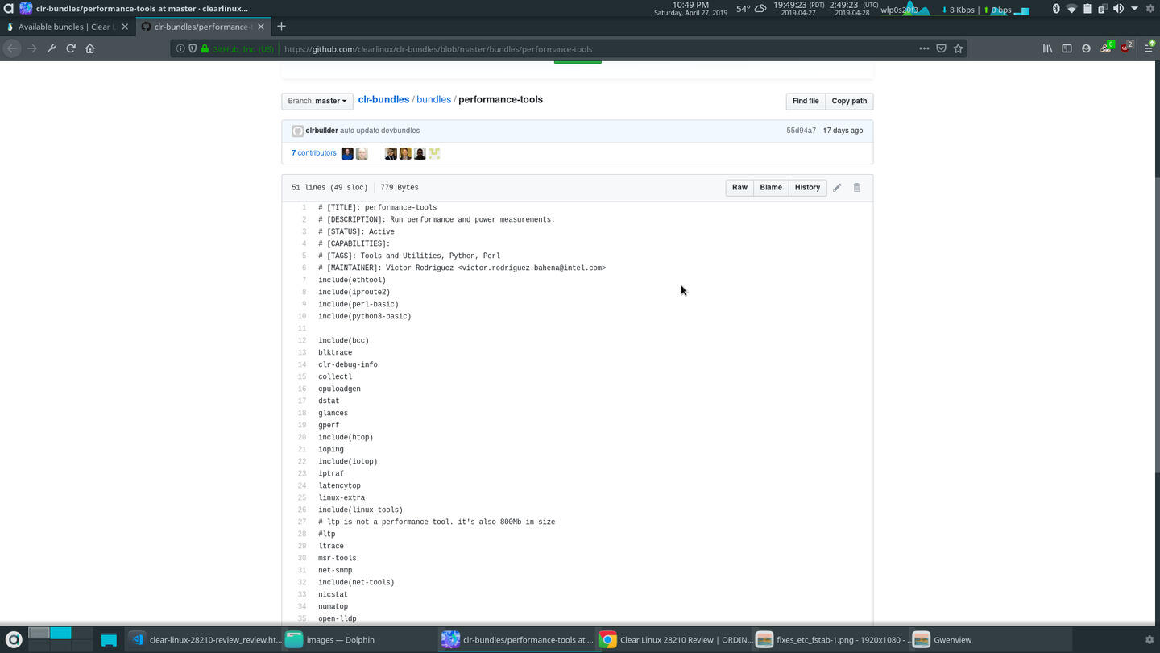Click the Copy path button

tap(849, 101)
